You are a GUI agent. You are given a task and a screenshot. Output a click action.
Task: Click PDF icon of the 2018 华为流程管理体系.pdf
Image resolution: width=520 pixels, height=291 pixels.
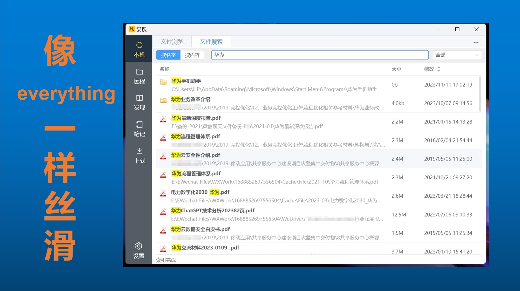pos(163,137)
